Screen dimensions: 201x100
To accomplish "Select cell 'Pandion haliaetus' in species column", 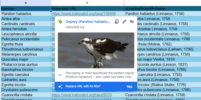I will pos(26,14).
